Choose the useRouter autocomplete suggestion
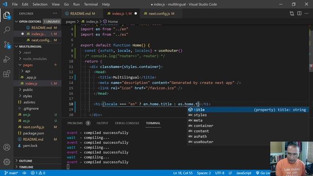The width and height of the screenshot is (313, 176). (x=248, y=142)
